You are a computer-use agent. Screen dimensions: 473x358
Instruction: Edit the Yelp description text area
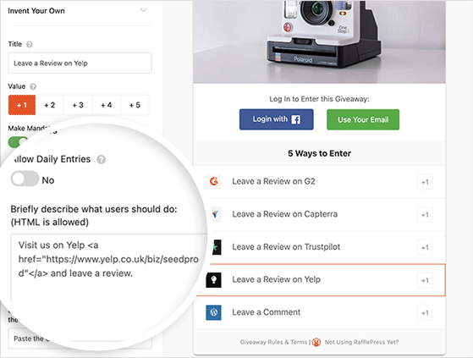pyautogui.click(x=108, y=268)
